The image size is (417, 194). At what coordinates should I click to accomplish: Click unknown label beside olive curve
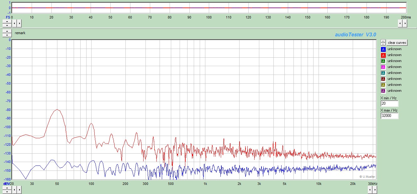point(394,85)
